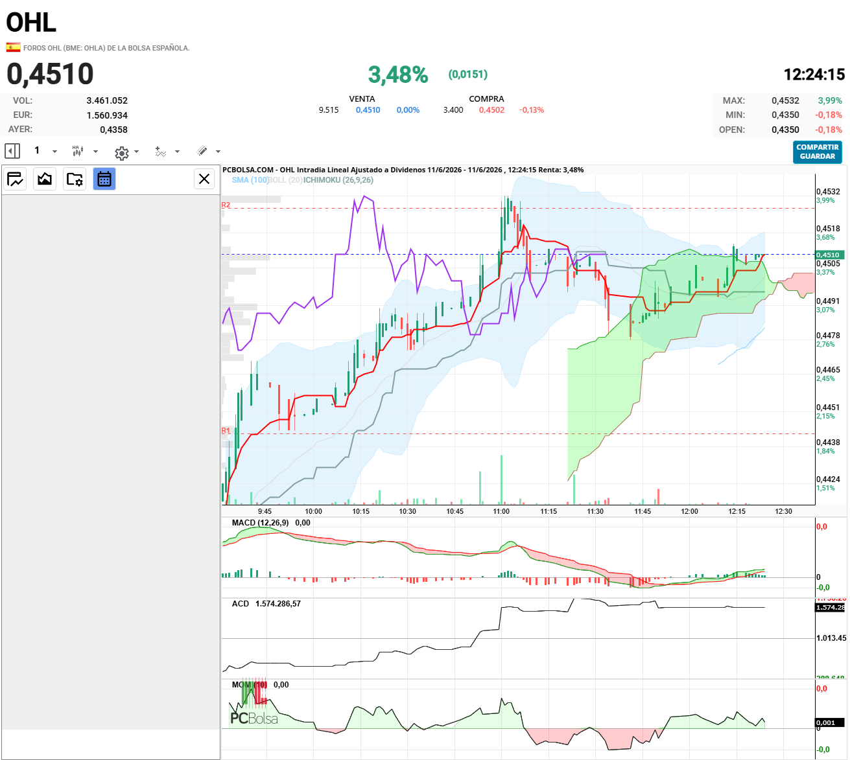Click the 0,4532 price axis label
This screenshot has width=850, height=760.
[828, 192]
